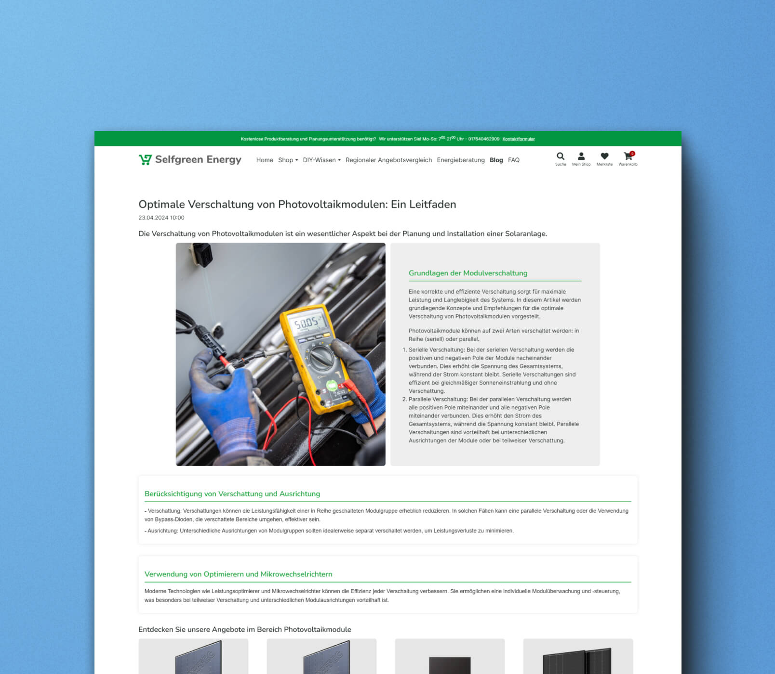Click the Selfgreen Energy cart logo
Screen dimensions: 775x674
tap(145, 160)
